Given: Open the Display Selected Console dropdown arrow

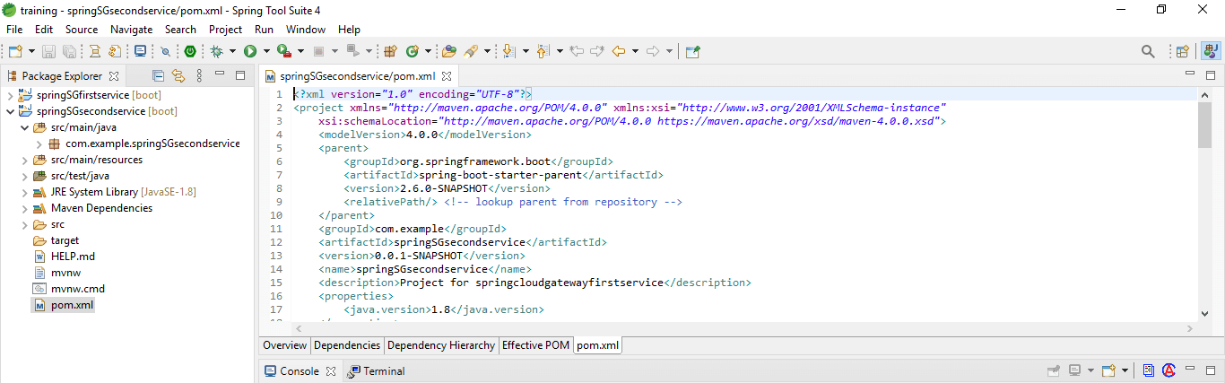Looking at the screenshot, I should point(1090,370).
